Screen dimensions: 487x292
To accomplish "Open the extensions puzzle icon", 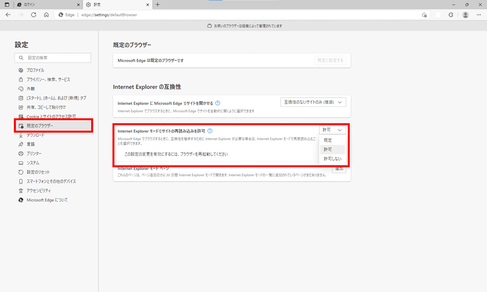I will [451, 14].
